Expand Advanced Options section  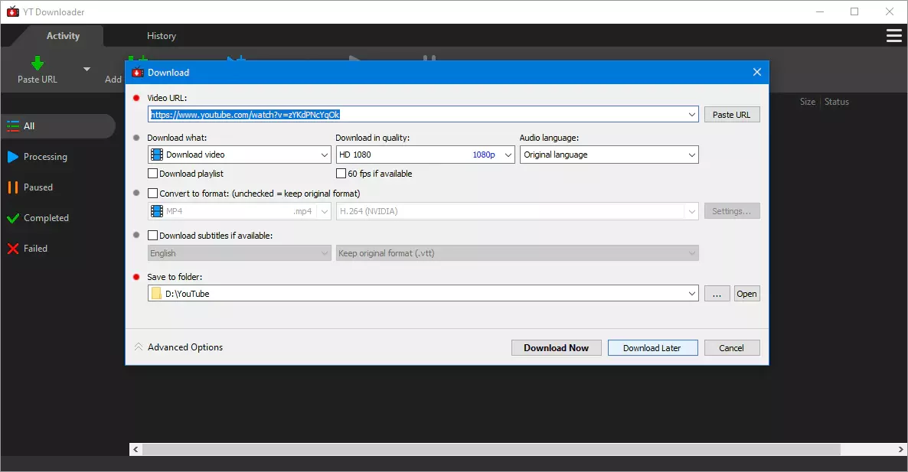click(178, 347)
